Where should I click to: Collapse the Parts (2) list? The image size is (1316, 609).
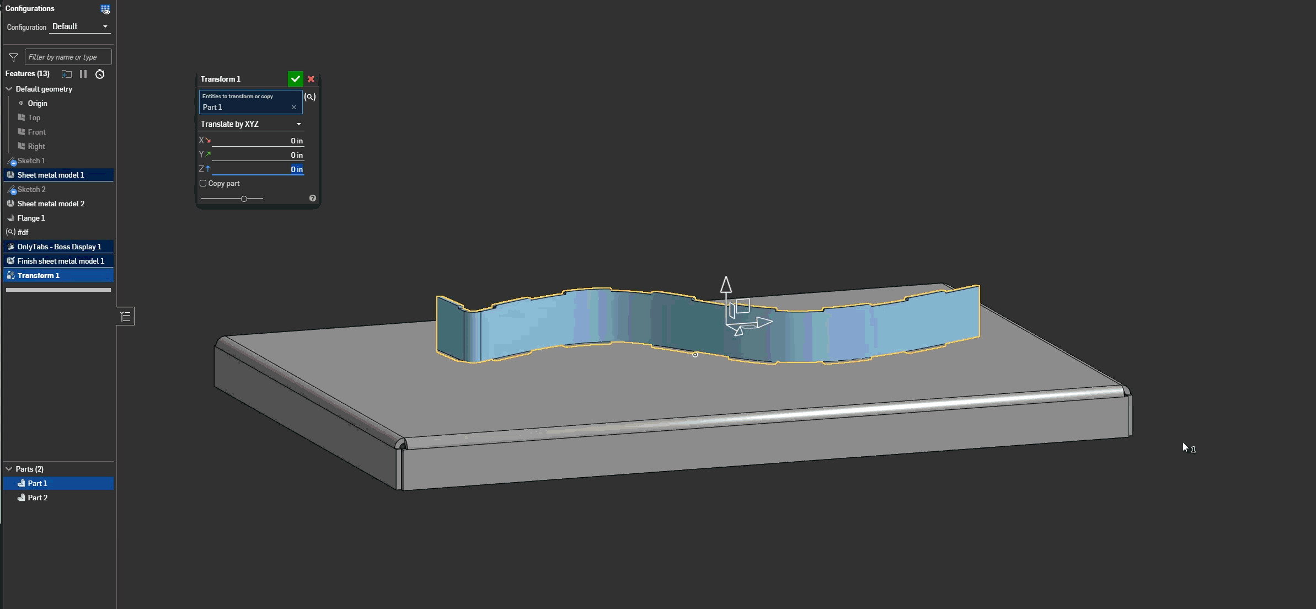[9, 469]
